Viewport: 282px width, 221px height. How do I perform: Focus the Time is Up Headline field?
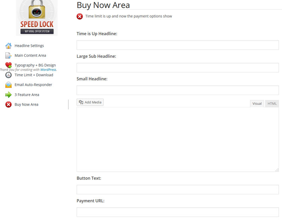178,45
